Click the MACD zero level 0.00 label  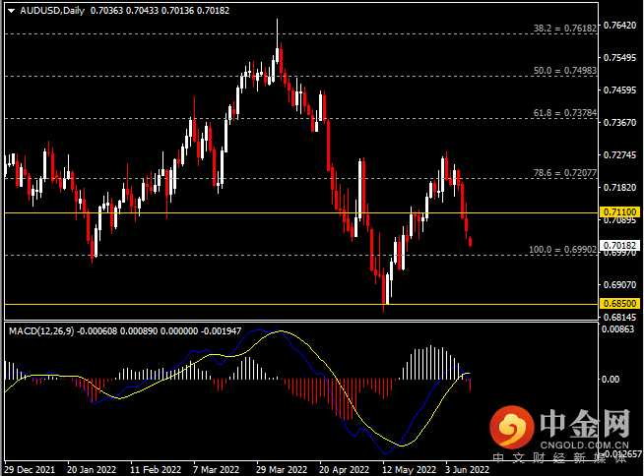click(x=611, y=380)
